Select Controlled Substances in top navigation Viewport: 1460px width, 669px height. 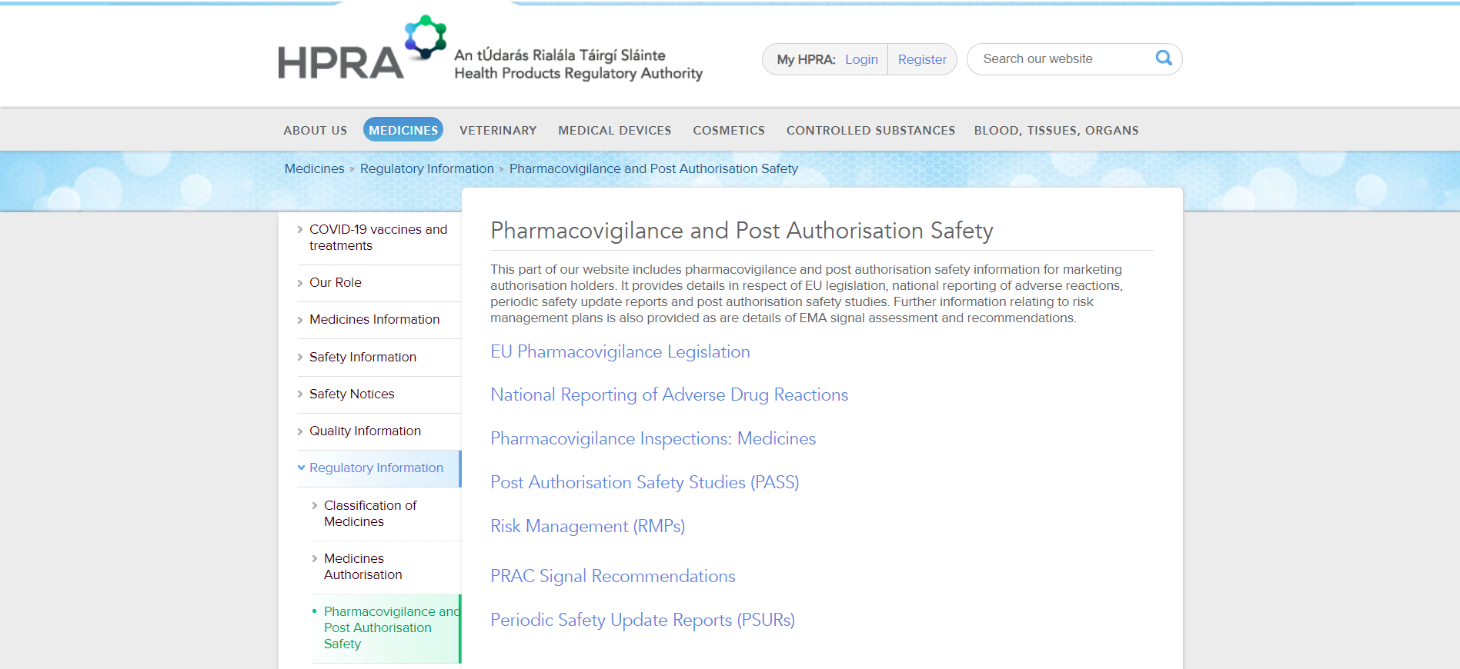click(870, 130)
